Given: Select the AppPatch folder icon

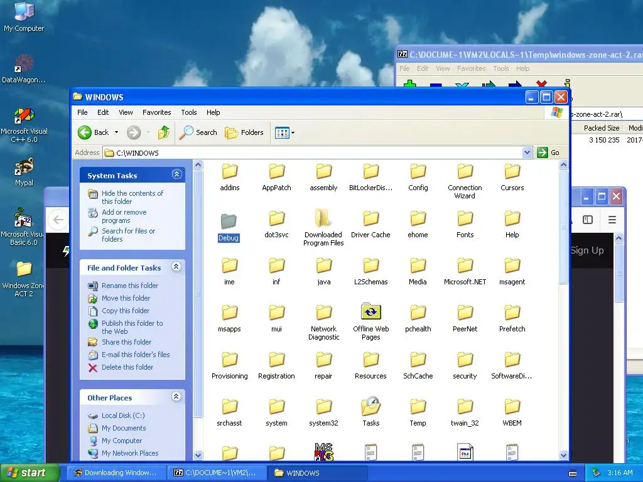Looking at the screenshot, I should [x=276, y=171].
